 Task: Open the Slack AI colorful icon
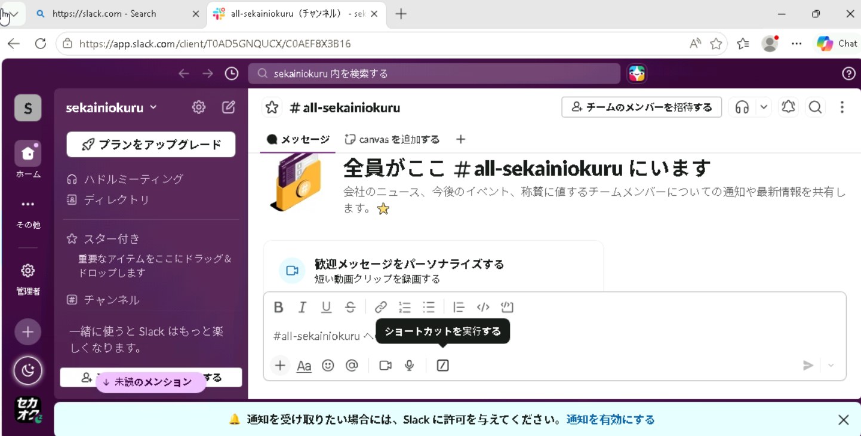[x=637, y=73]
